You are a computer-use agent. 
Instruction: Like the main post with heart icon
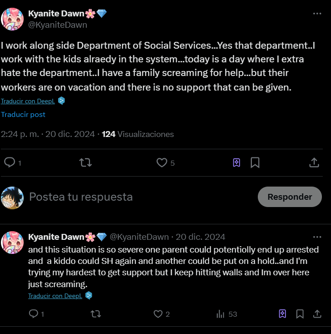(x=161, y=162)
